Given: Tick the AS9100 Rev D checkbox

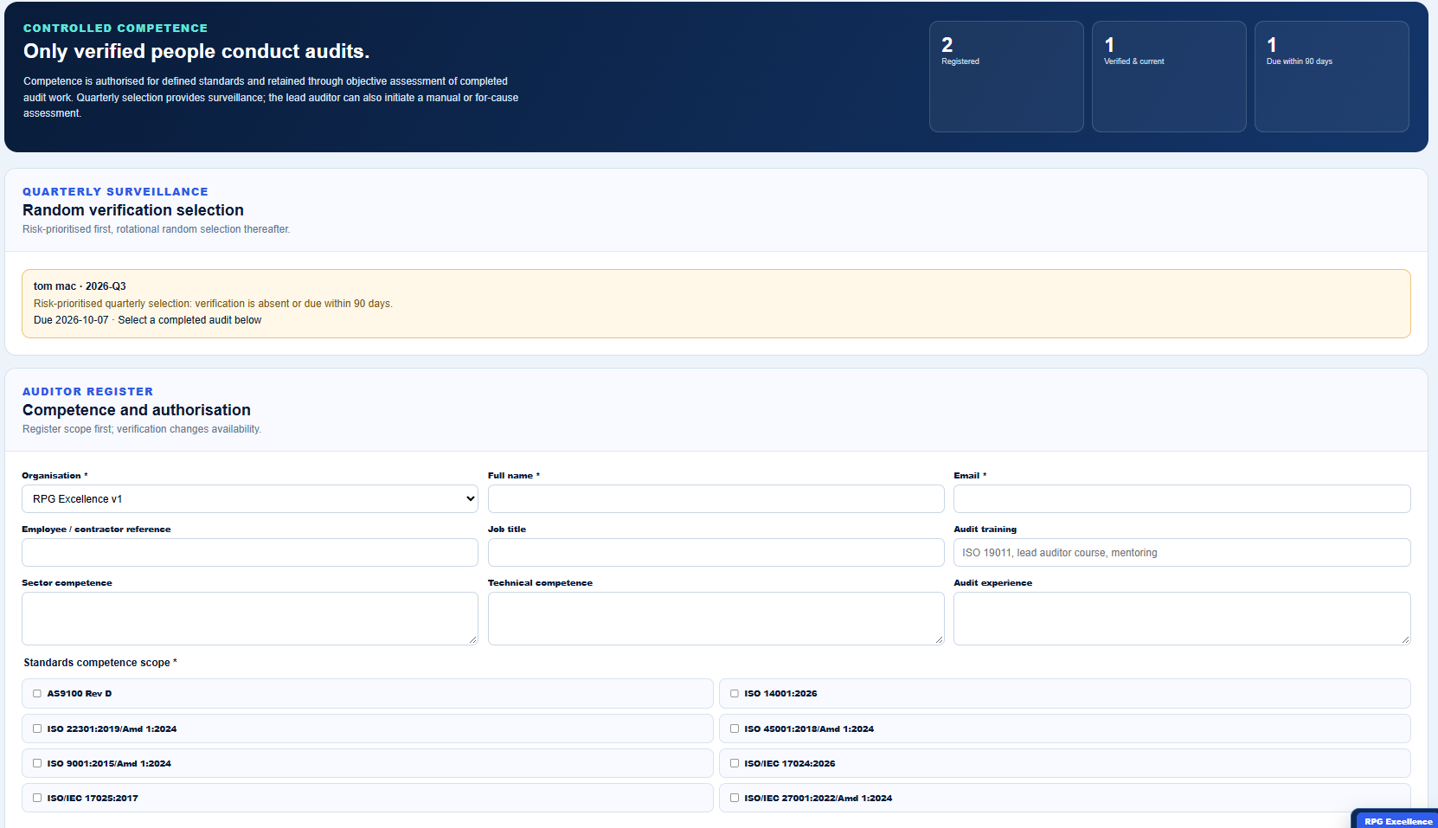Looking at the screenshot, I should pos(37,694).
